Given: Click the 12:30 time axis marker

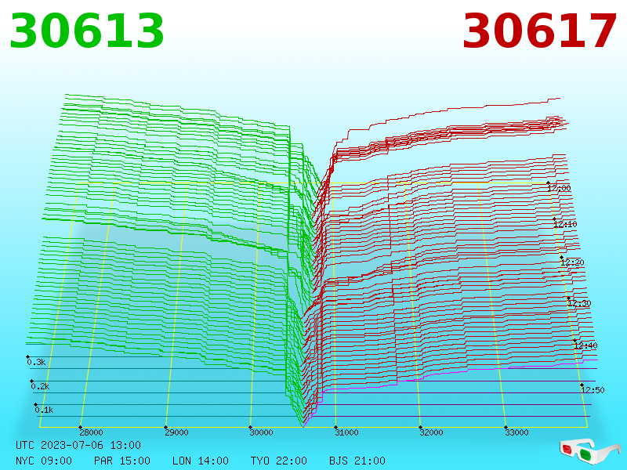Looking at the screenshot, I should [579, 303].
